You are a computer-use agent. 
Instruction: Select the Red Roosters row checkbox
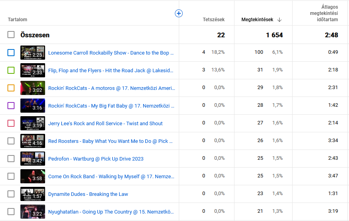(x=11, y=141)
